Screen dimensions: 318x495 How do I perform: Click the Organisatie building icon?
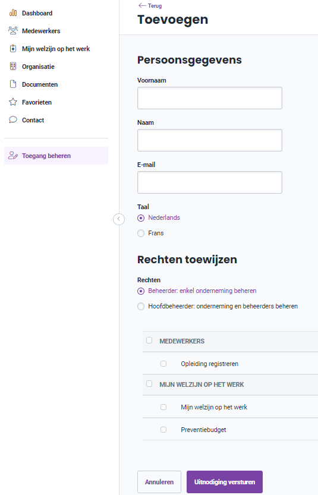click(x=13, y=67)
